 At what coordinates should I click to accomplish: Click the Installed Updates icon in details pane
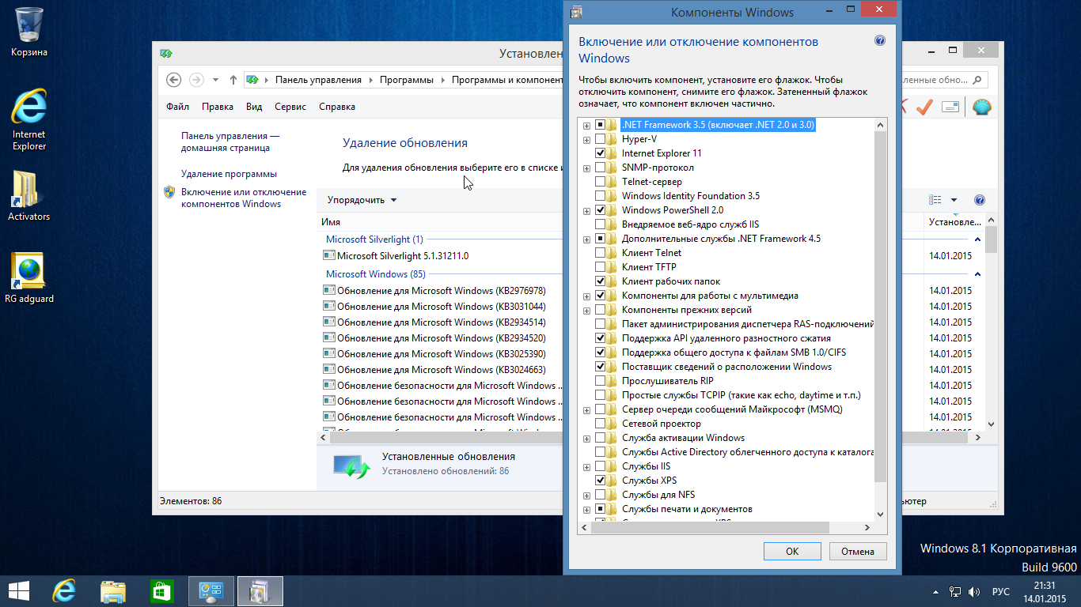click(351, 466)
